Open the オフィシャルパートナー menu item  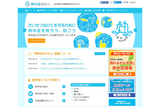point(72,11)
